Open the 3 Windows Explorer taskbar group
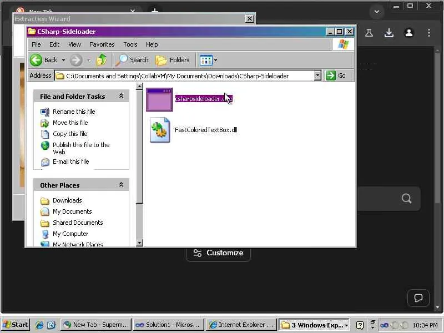The width and height of the screenshot is (444, 333). tap(314, 325)
